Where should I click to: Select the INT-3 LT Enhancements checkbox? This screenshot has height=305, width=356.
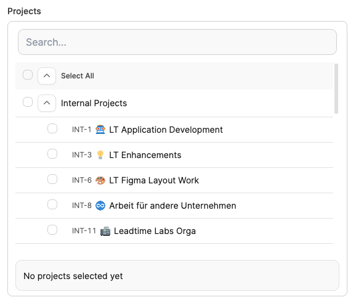[52, 154]
